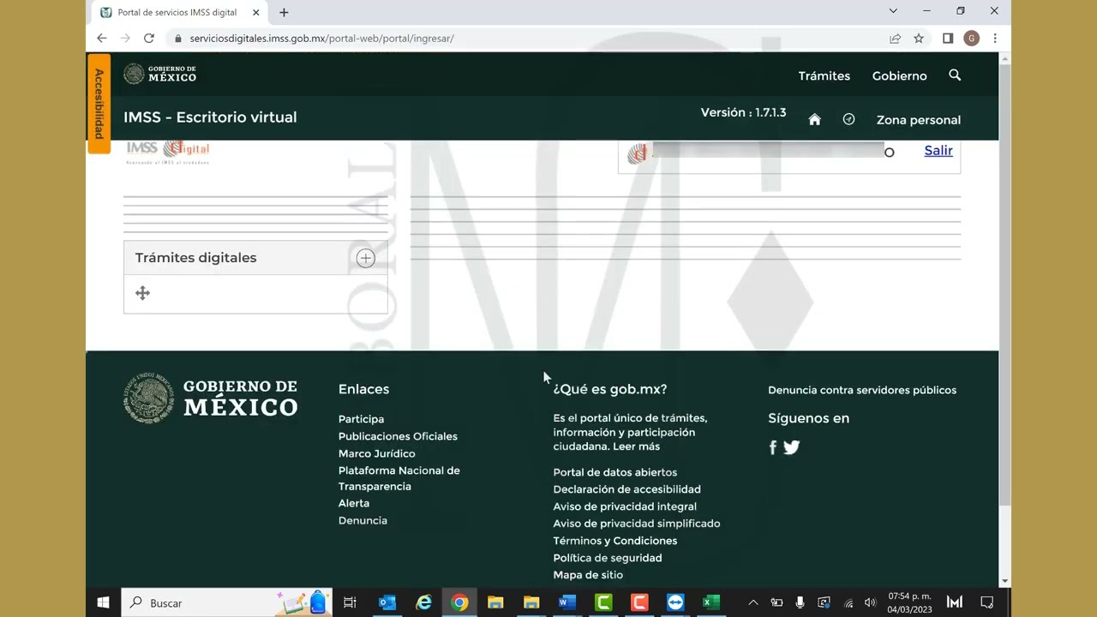The image size is (1097, 617).
Task: Open Términos y Condiciones link
Action: [x=615, y=541]
